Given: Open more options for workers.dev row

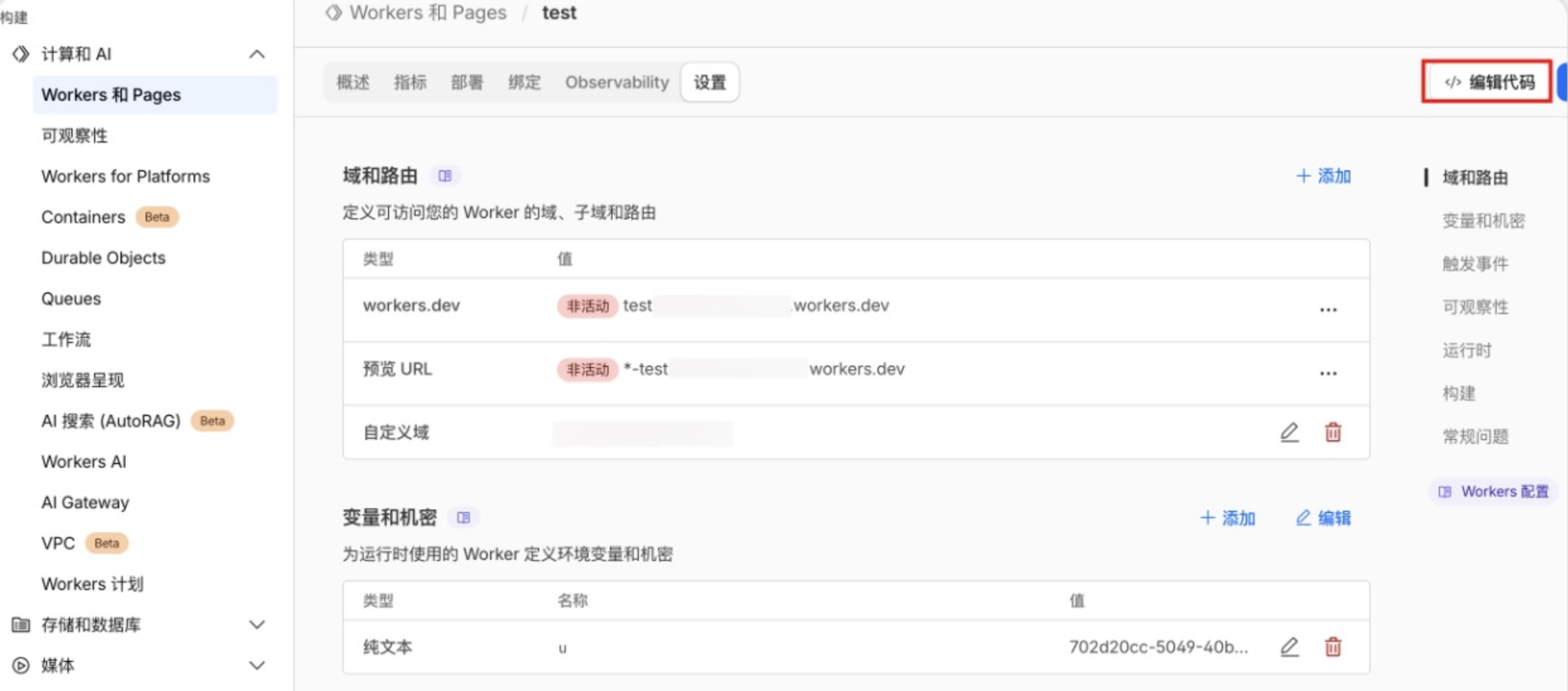Looking at the screenshot, I should pyautogui.click(x=1328, y=310).
